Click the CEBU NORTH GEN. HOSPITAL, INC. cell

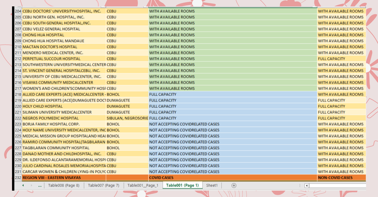pos(64,17)
